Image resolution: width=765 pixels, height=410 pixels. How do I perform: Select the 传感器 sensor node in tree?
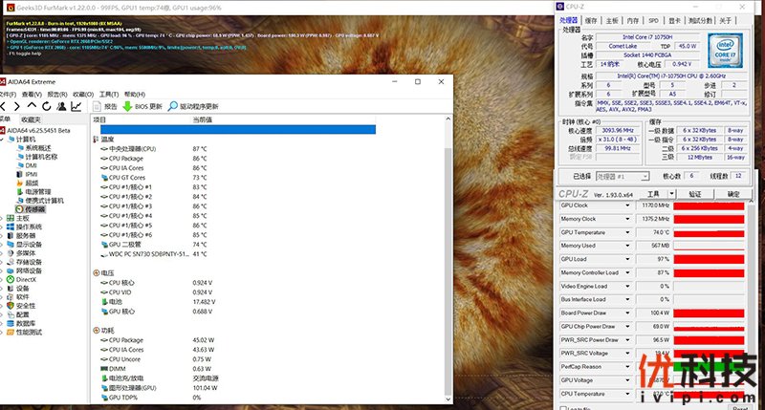coord(33,208)
